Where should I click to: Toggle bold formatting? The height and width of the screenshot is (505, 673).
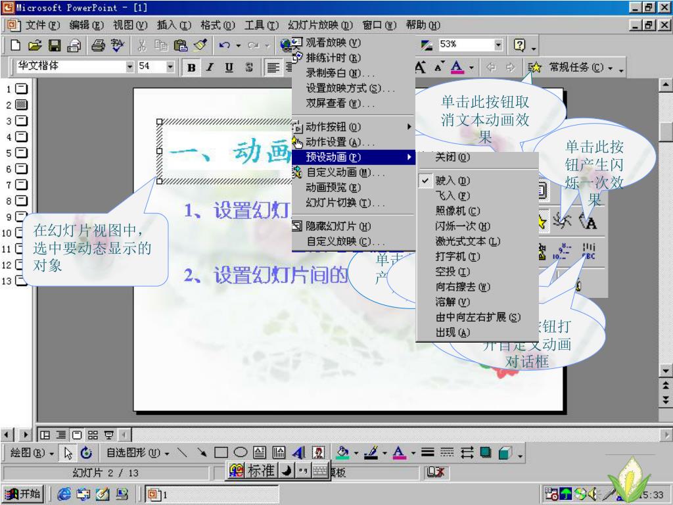(x=191, y=68)
